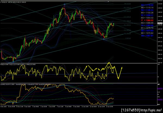
Task: Click the 11 Jan 13:00 time axis label
Action: pos(86,107)
